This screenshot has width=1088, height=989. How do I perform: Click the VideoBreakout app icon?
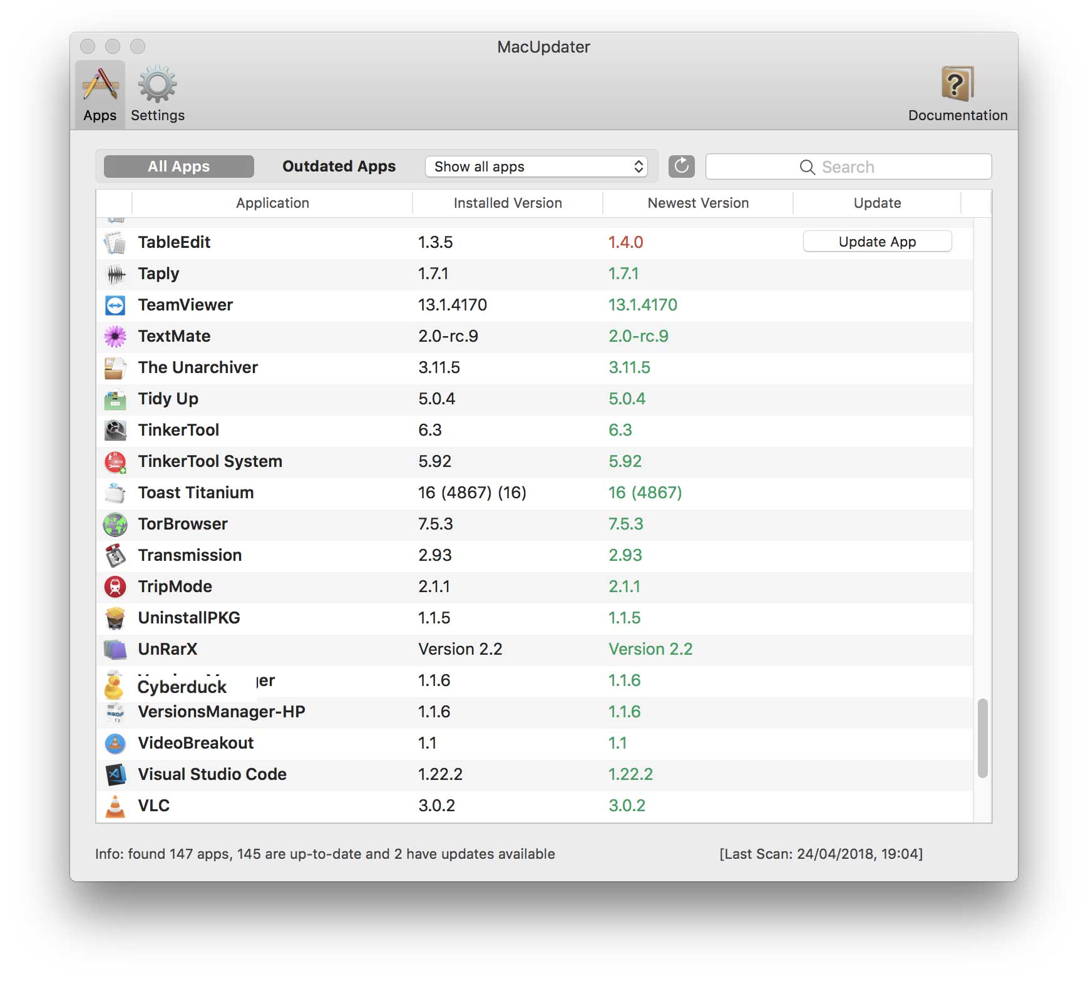[x=115, y=743]
